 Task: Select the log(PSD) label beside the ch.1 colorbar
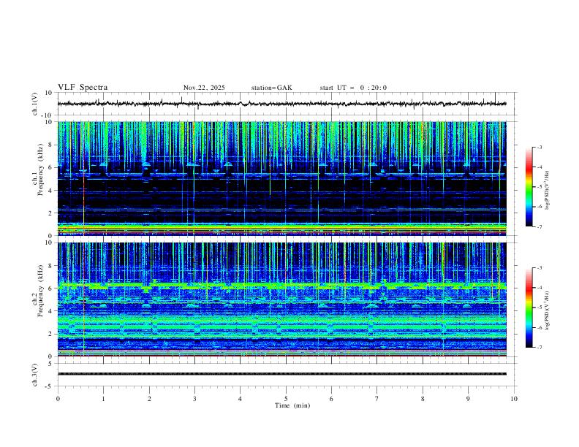[x=547, y=190]
